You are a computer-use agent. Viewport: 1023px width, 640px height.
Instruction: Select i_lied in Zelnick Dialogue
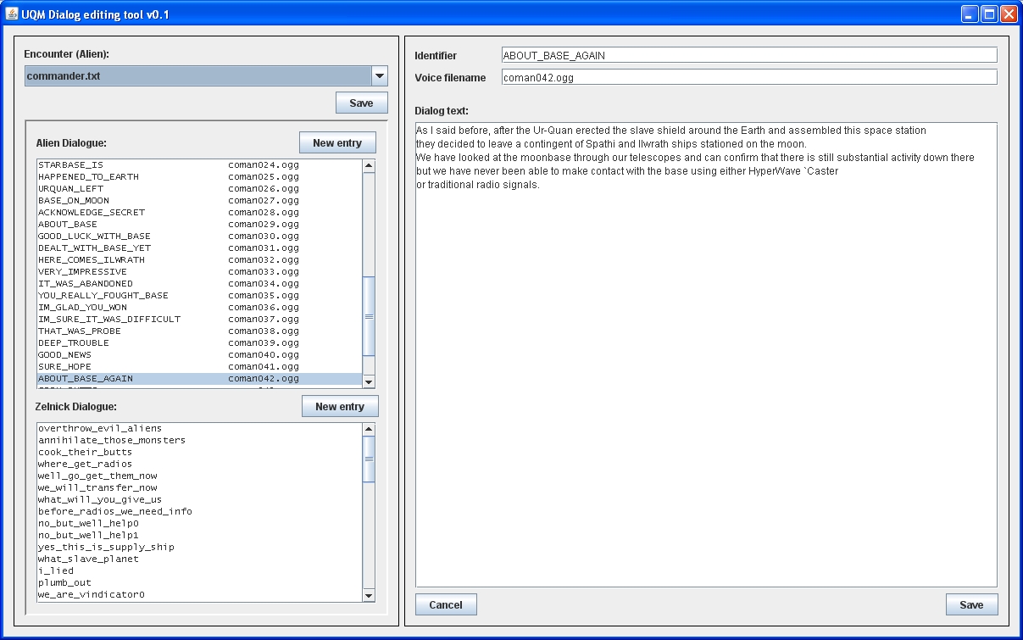pos(56,571)
